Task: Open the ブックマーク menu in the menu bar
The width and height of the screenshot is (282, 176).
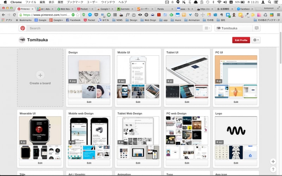Action: (75, 2)
